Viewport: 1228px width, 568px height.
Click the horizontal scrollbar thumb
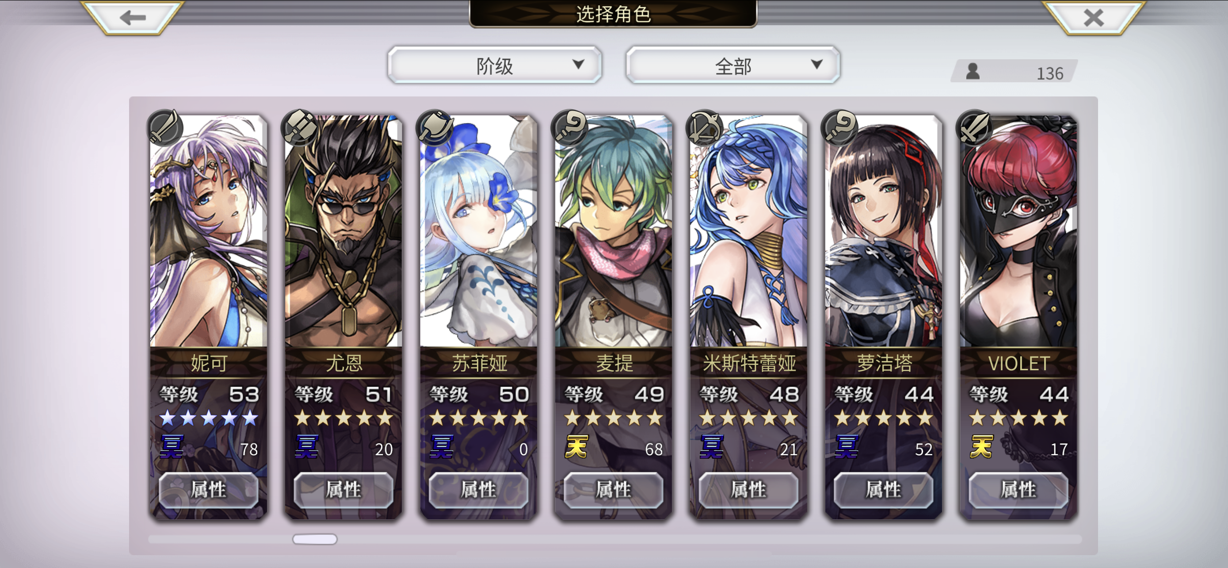coord(315,539)
